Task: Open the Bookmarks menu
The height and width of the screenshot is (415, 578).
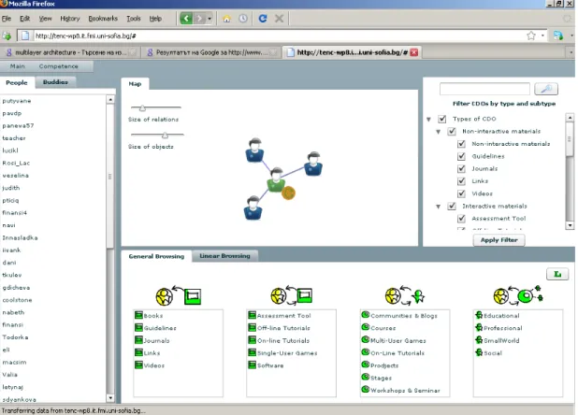Action: pos(103,19)
